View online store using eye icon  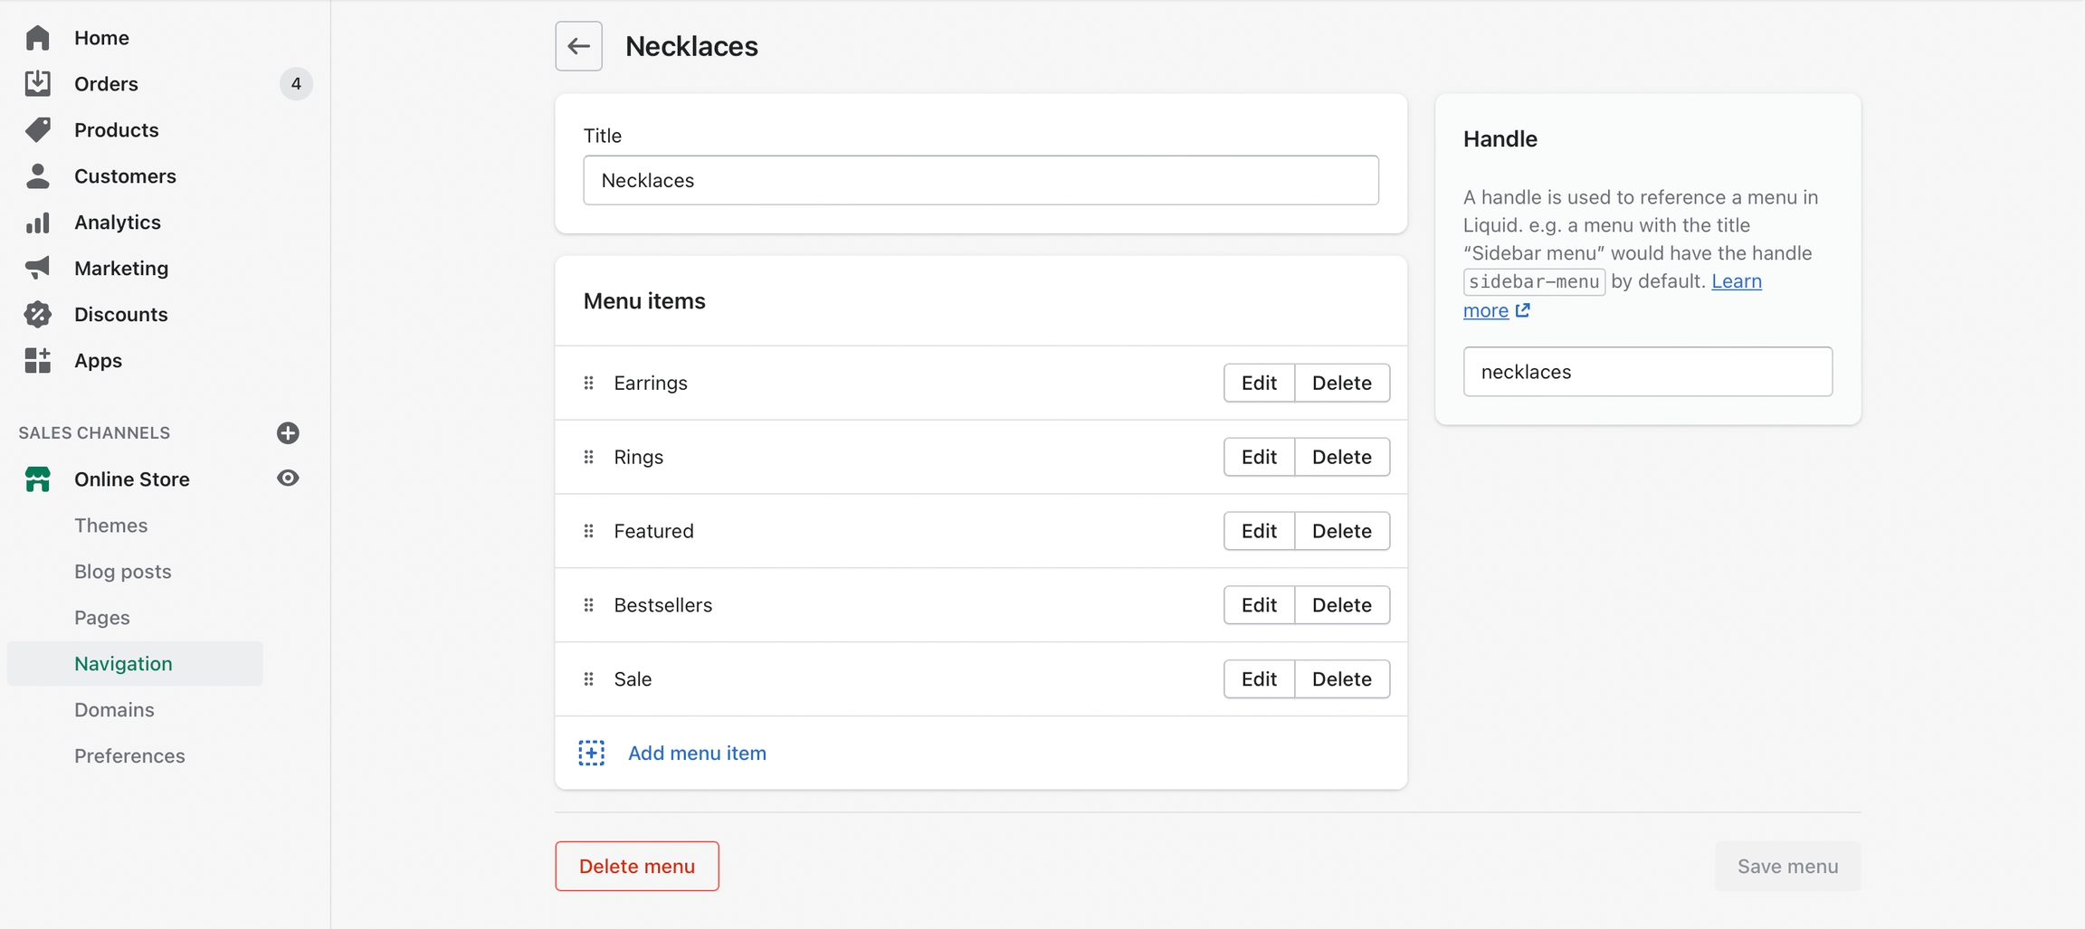288,479
